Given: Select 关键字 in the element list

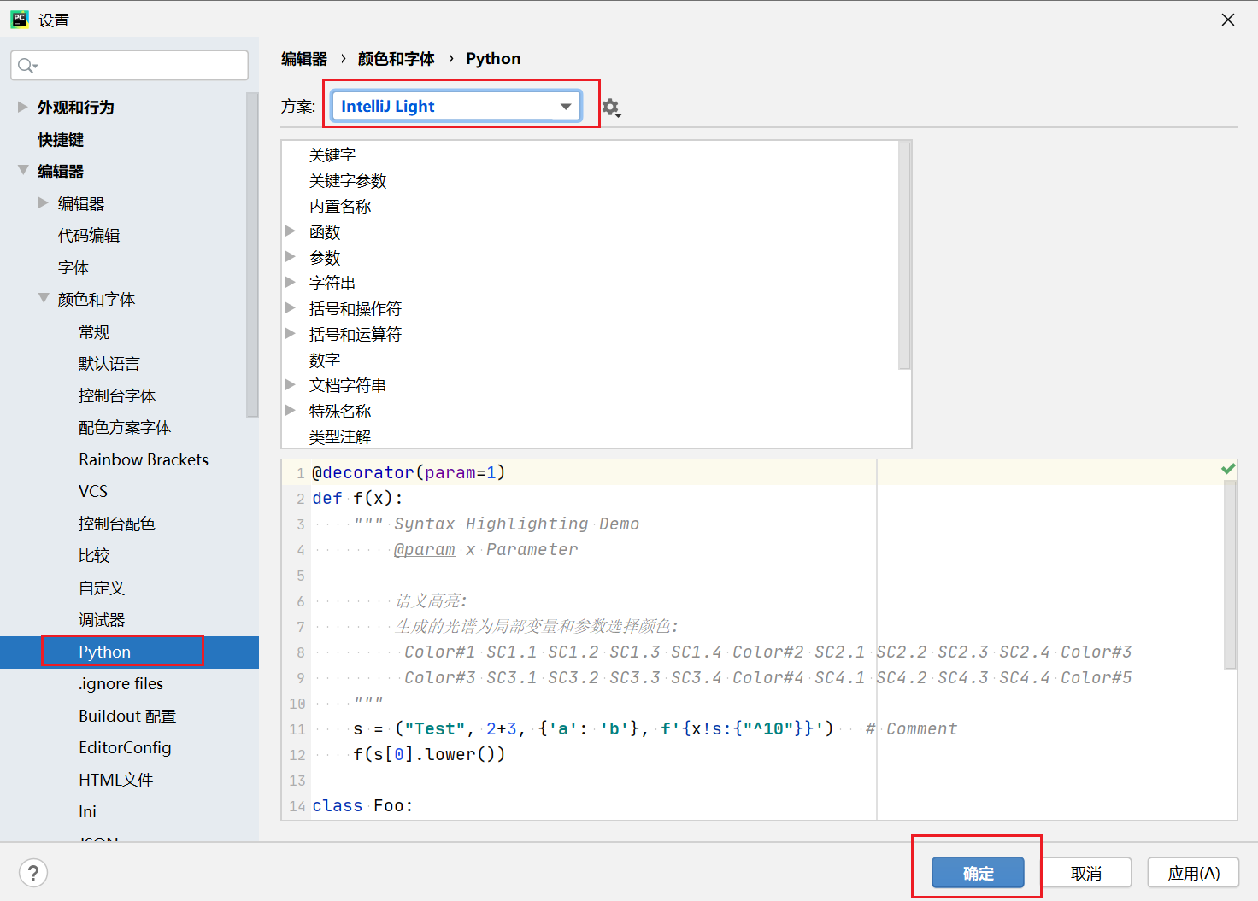Looking at the screenshot, I should [x=332, y=155].
